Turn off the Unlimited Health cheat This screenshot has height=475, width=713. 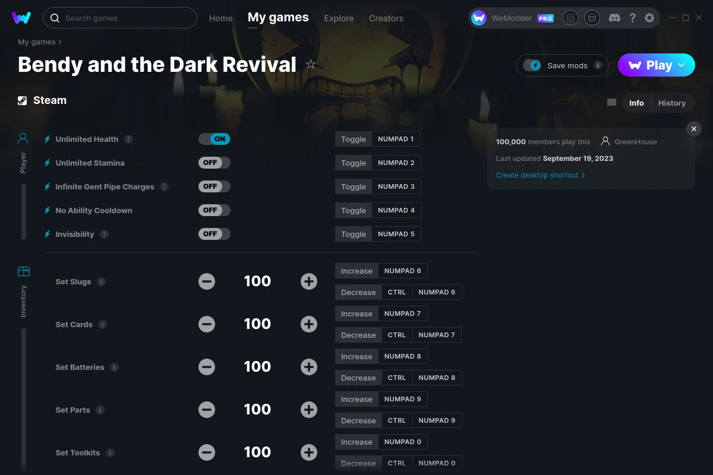pyautogui.click(x=214, y=138)
